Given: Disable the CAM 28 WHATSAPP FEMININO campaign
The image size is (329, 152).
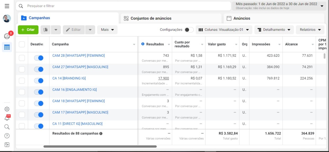Looking at the screenshot, I should pos(39,58).
